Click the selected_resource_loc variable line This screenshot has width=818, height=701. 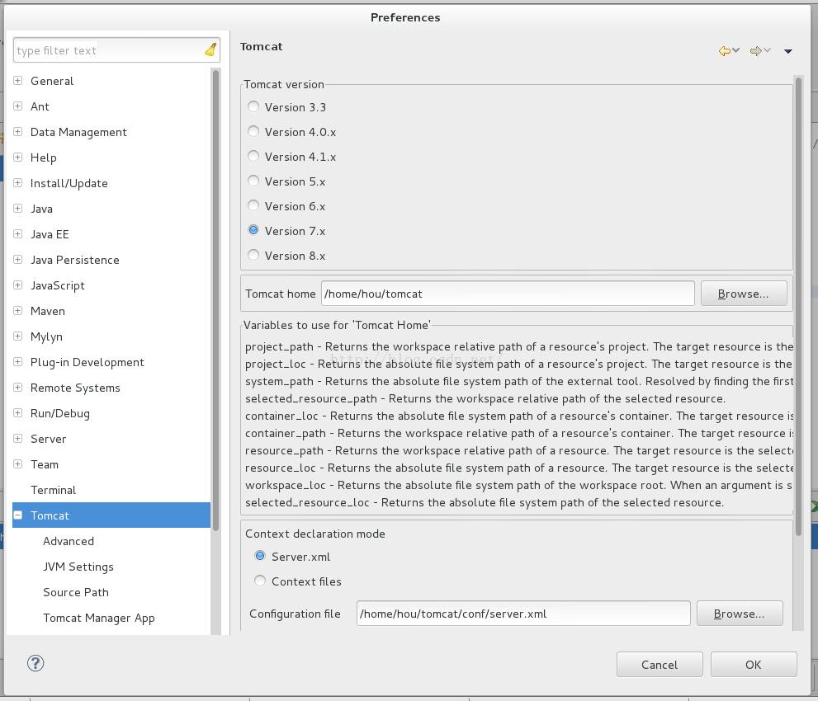(485, 502)
